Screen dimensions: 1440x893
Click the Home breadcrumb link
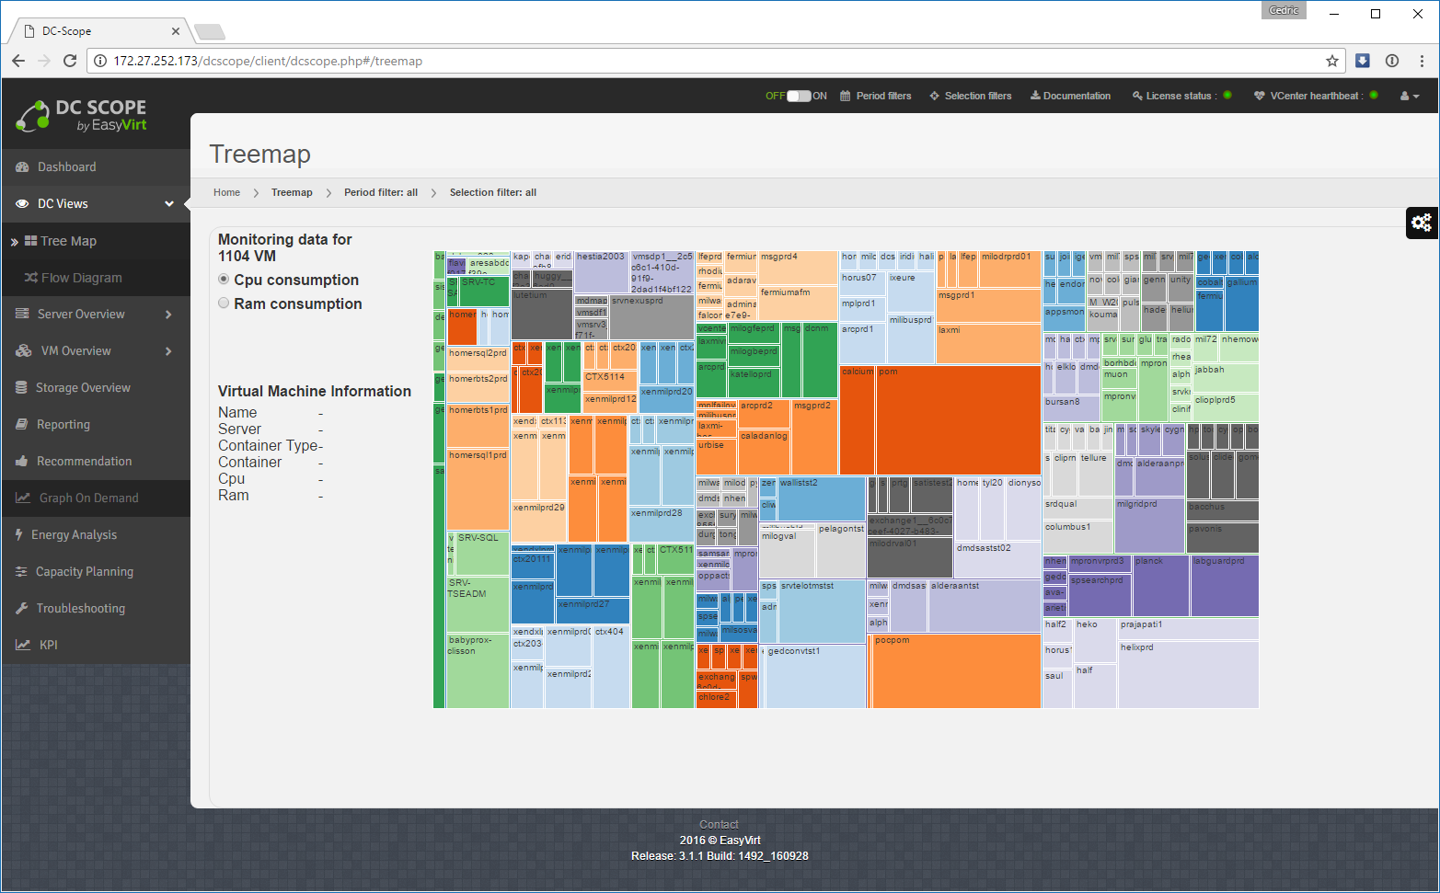pos(226,192)
